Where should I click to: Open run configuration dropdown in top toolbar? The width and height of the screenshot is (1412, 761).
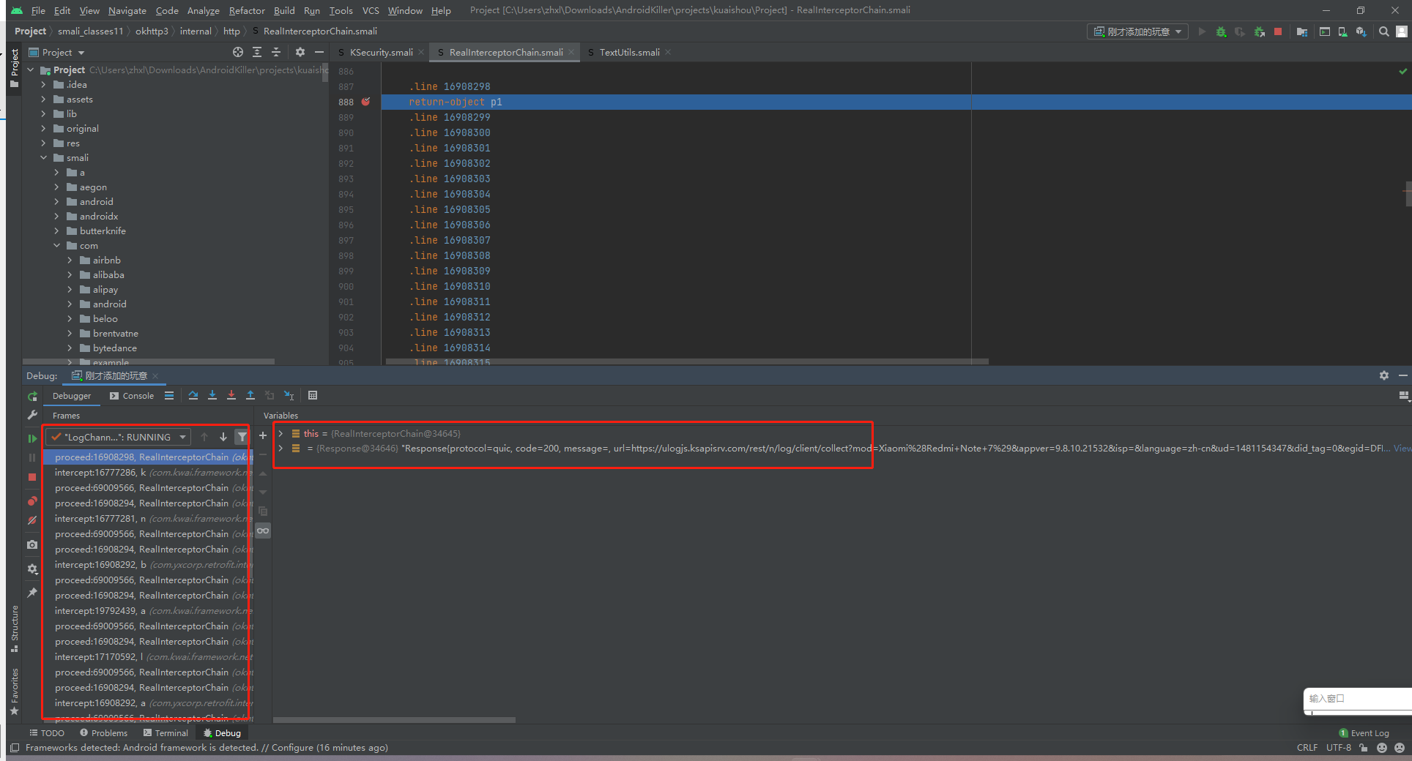pyautogui.click(x=1137, y=31)
